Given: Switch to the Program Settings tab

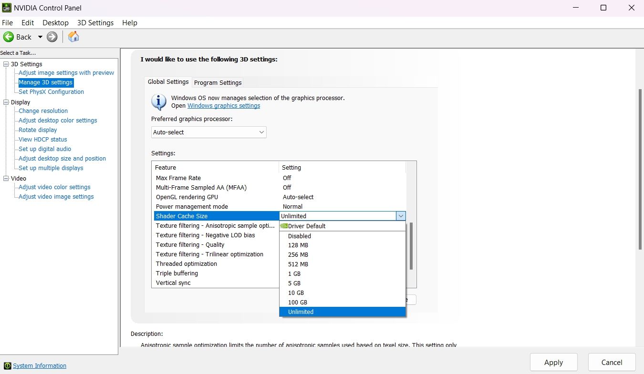Looking at the screenshot, I should pos(218,82).
